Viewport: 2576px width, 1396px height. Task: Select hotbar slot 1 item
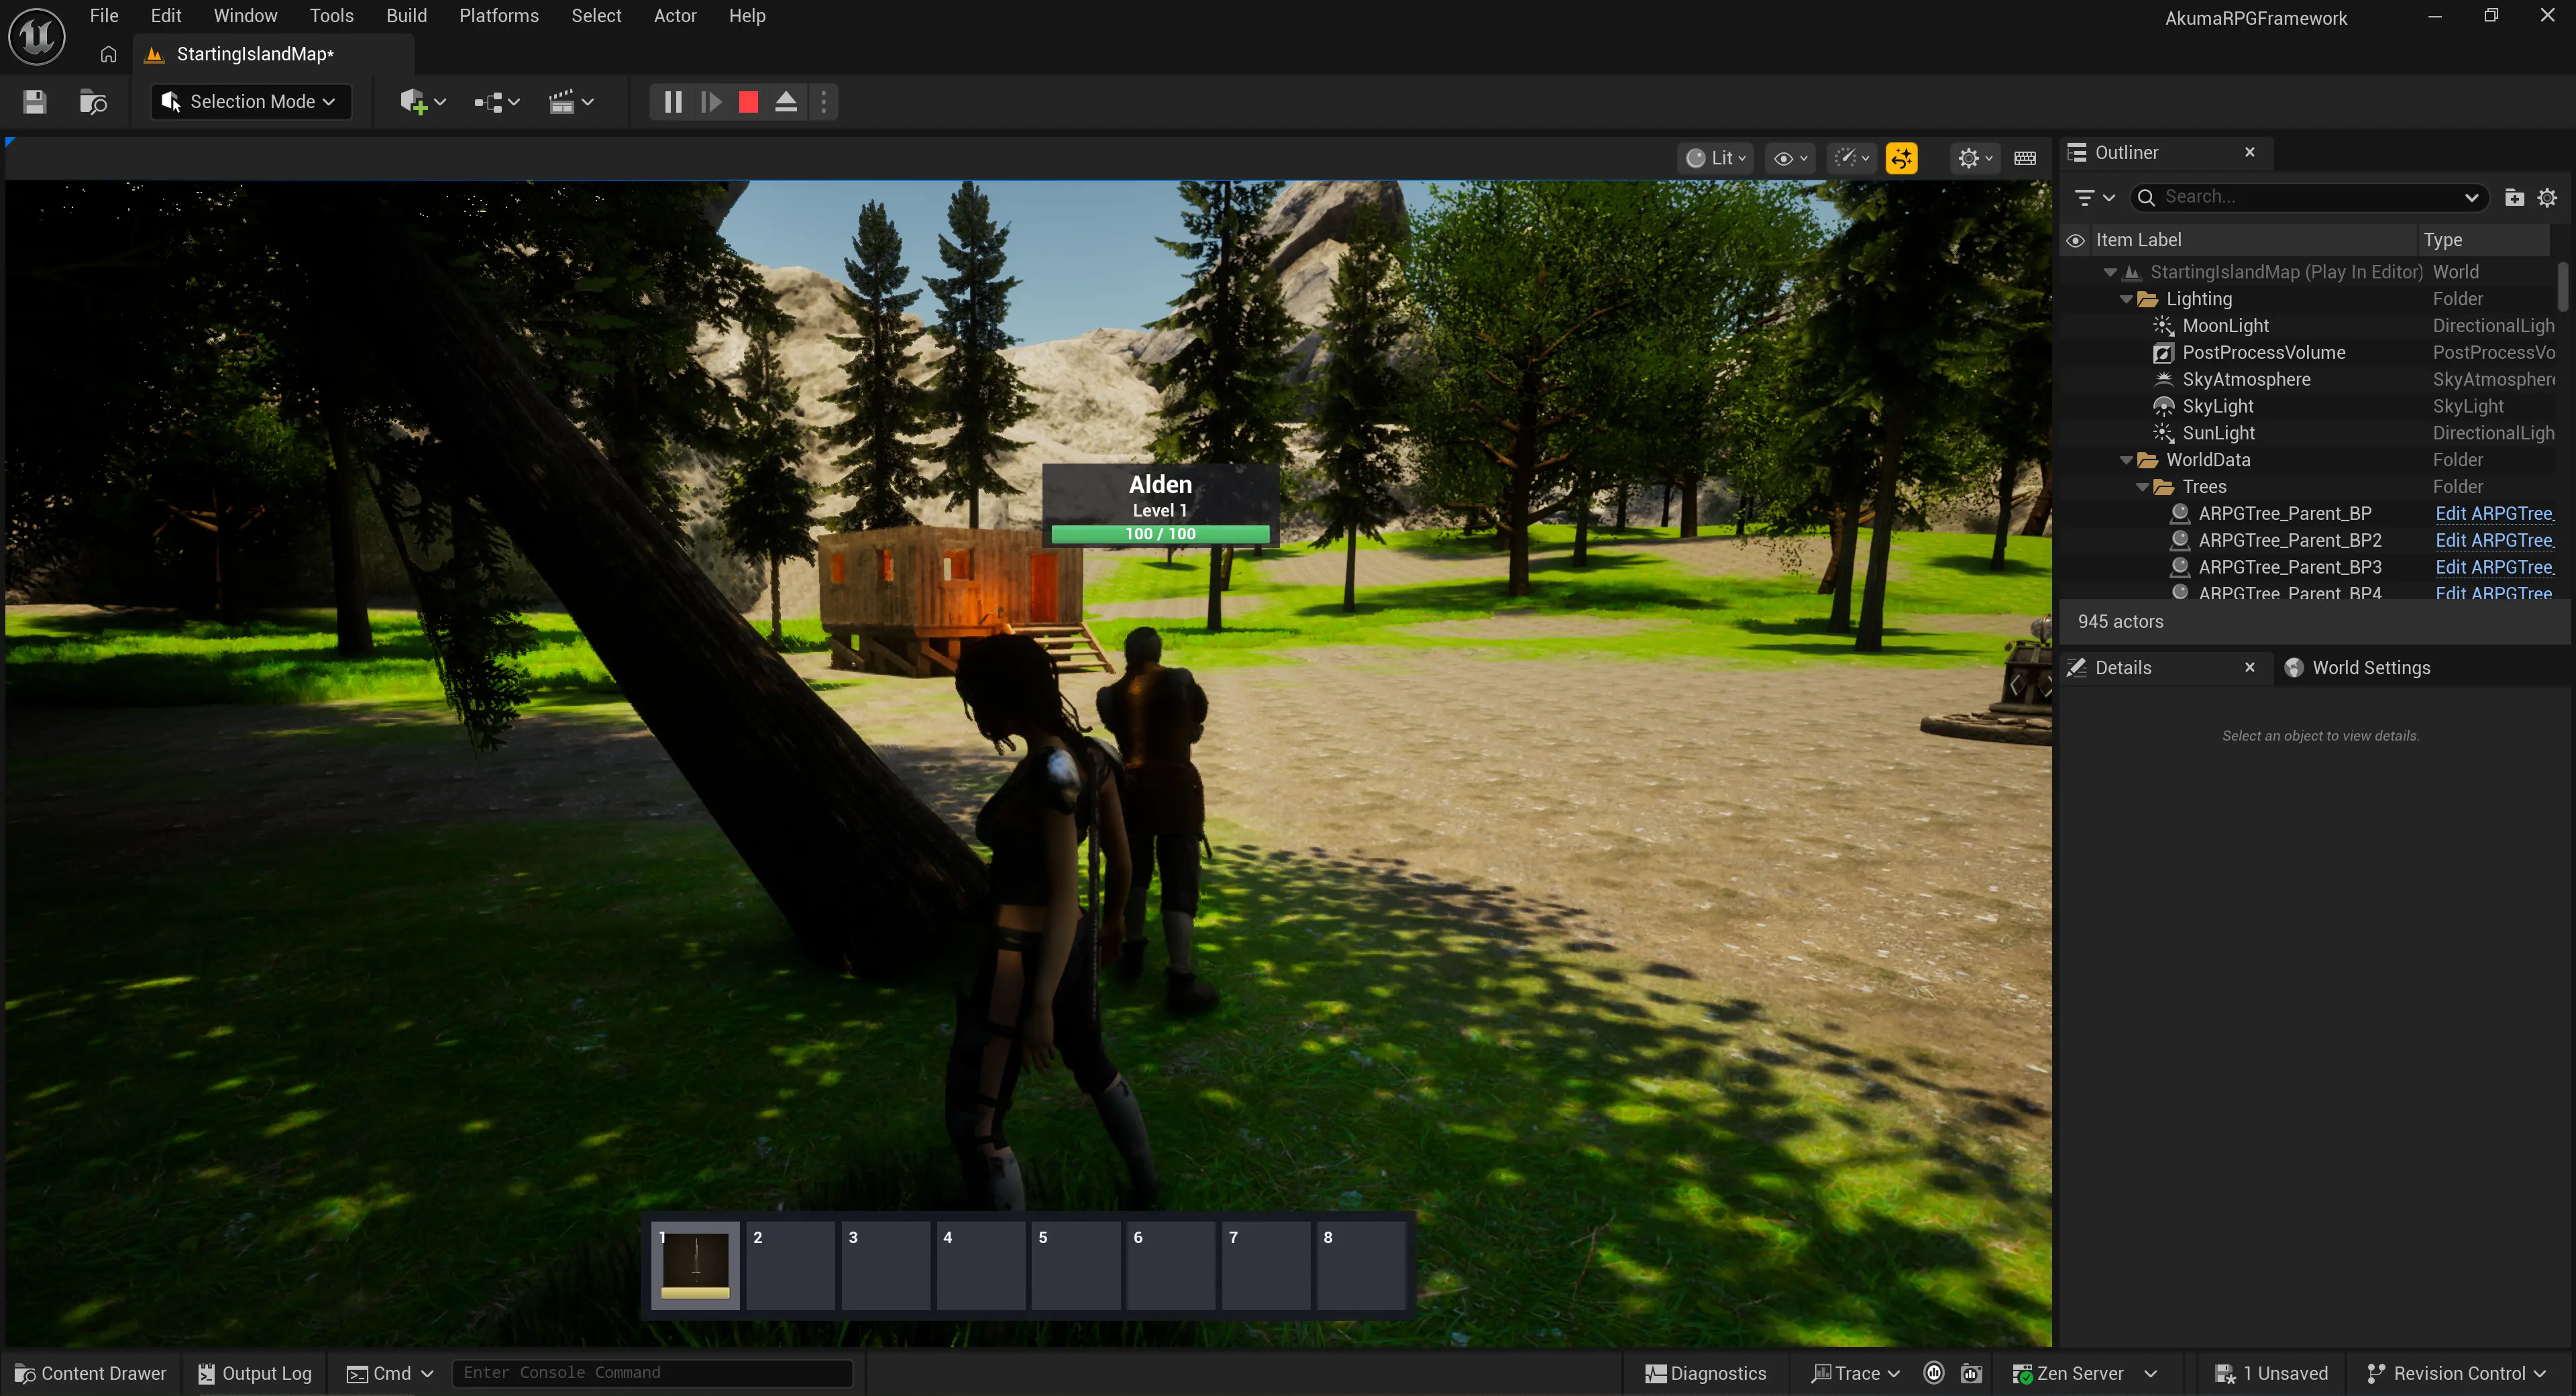point(696,1265)
